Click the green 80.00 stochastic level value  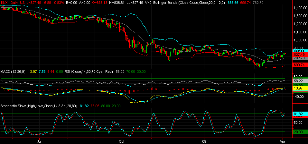pos(106,106)
